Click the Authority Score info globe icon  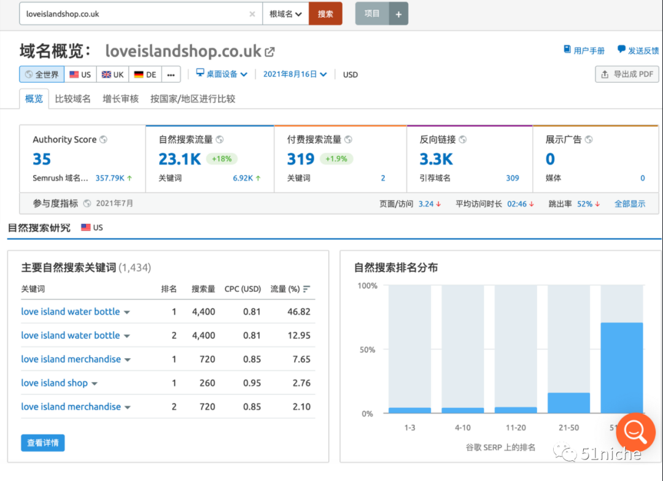[103, 140]
